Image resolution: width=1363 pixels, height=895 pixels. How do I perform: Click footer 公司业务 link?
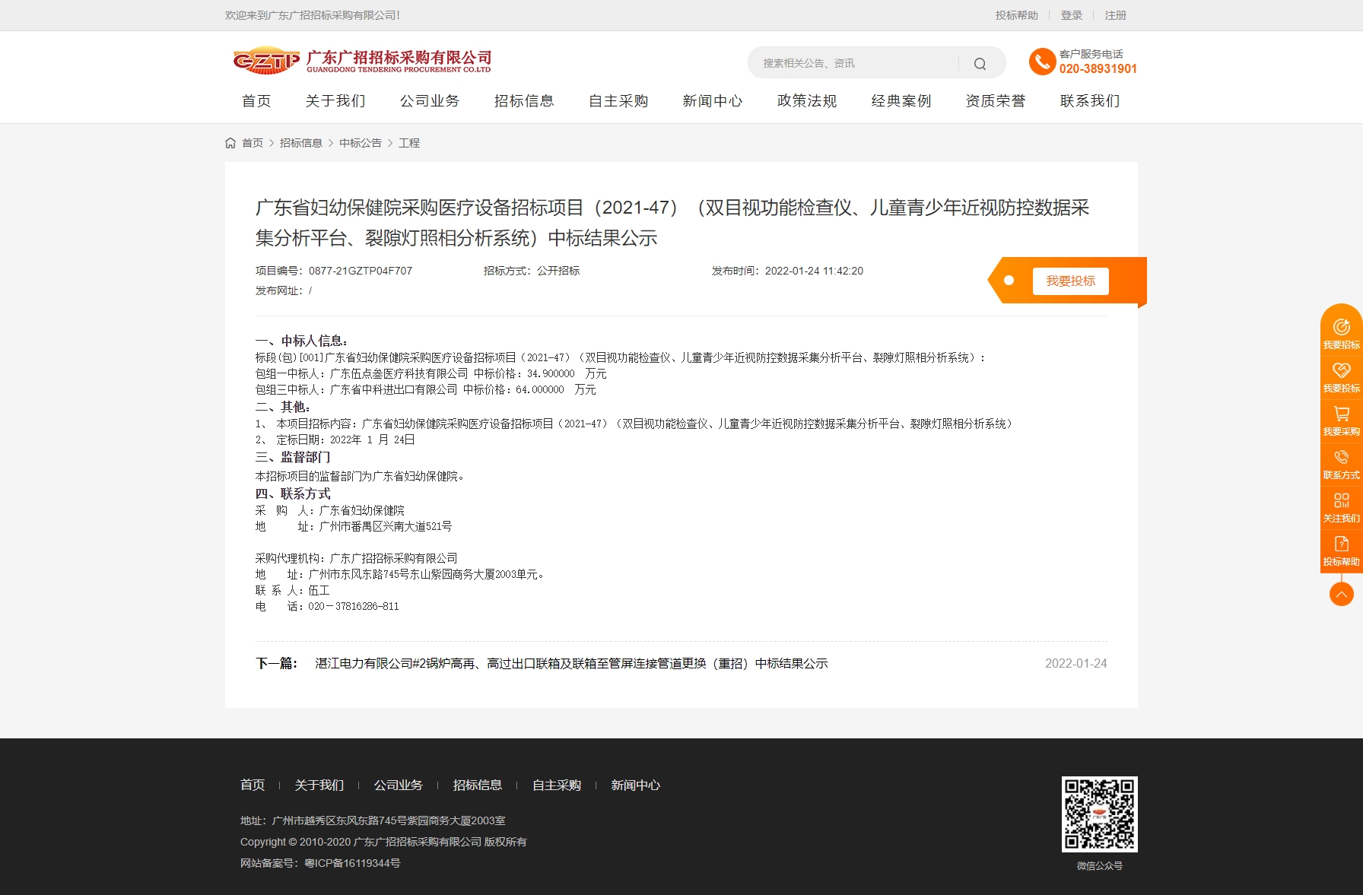(x=399, y=786)
